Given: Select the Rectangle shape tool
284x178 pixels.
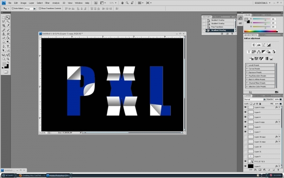Looking at the screenshot, I should [8, 50].
